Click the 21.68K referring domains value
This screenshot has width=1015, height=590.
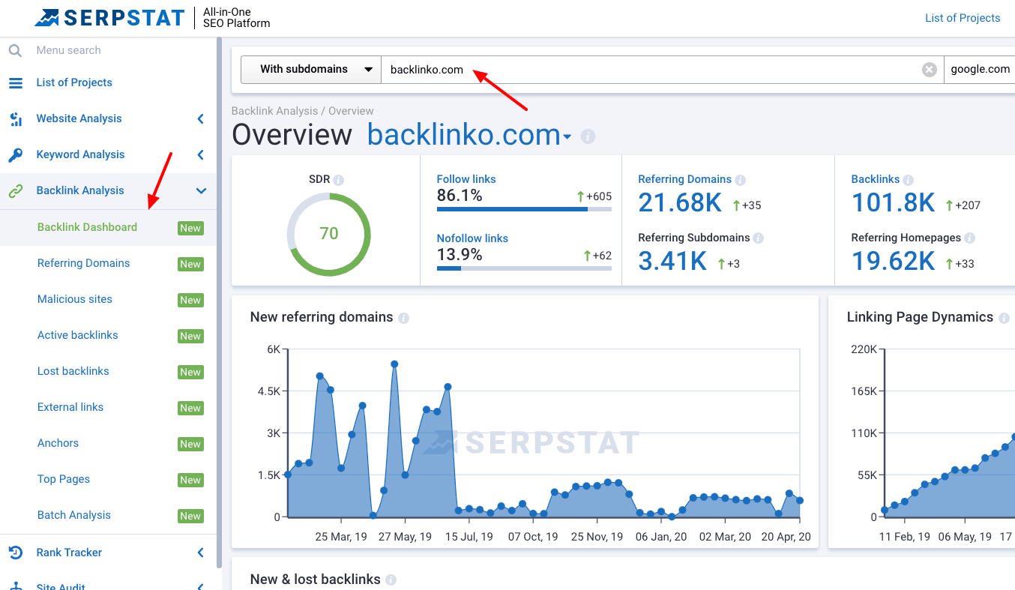pos(680,202)
